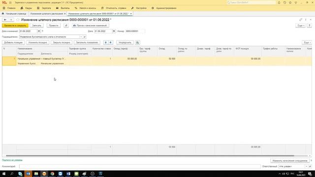The height and width of the screenshot is (177, 315).
Task: Open the Windows Start menu
Action: click(4, 174)
